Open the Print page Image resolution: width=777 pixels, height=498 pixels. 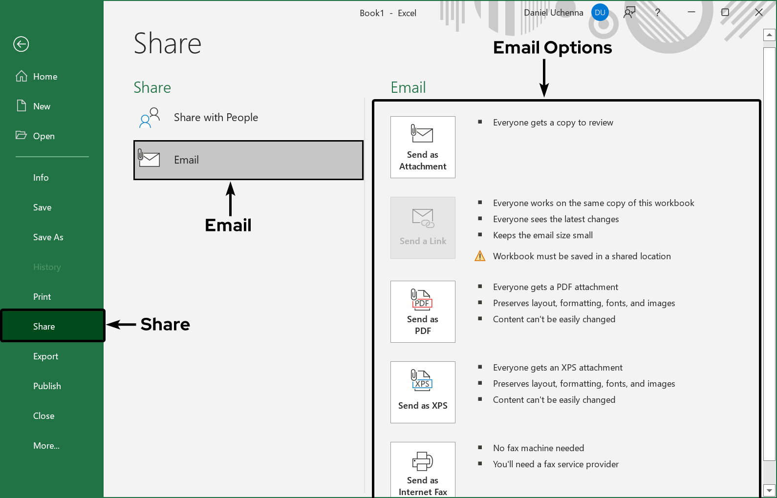click(x=52, y=297)
